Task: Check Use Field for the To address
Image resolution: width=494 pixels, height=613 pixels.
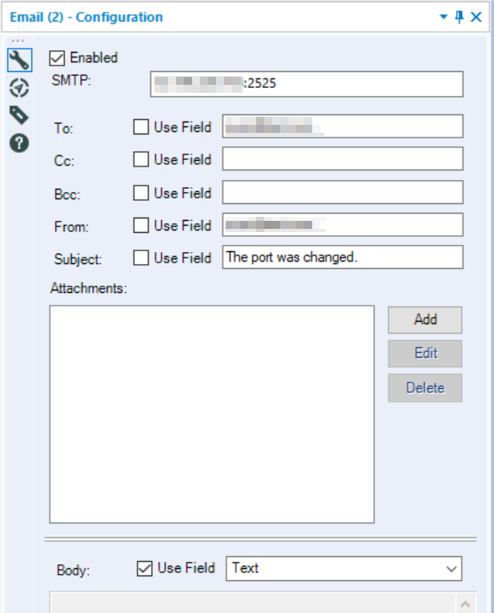Action: point(141,126)
